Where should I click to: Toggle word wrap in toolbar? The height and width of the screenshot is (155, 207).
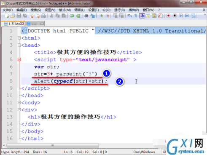click(x=129, y=16)
